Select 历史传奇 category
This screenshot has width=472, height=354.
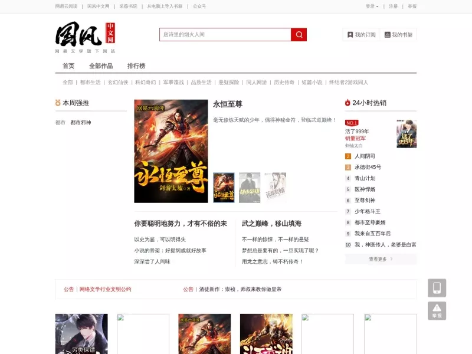[x=284, y=83]
